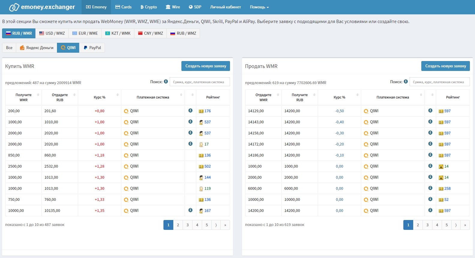The image size is (475, 258).
Task: Open rating 502 seller profile
Action: pyautogui.click(x=208, y=166)
